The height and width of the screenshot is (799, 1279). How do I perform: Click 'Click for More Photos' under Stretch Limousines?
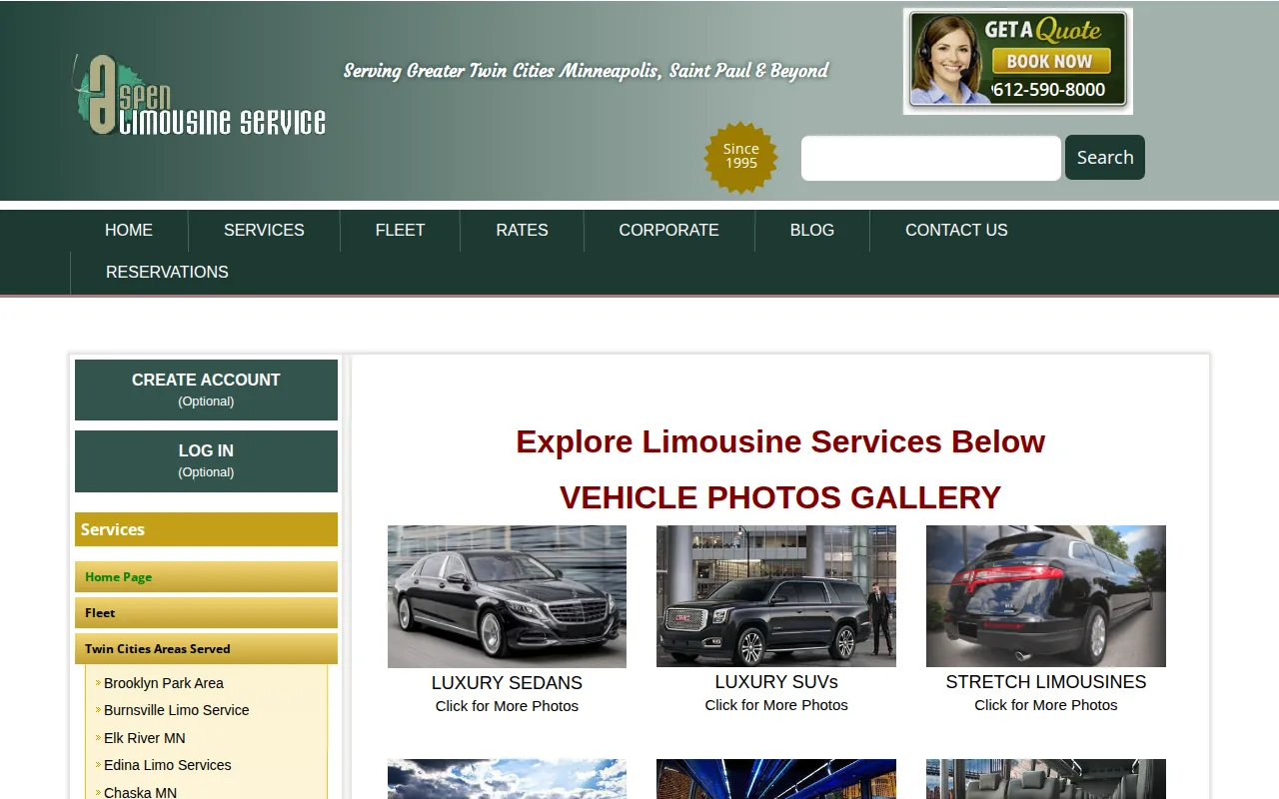click(1046, 705)
